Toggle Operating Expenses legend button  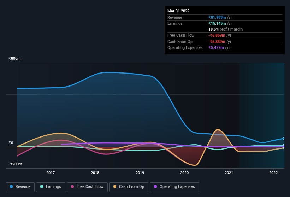(x=174, y=187)
